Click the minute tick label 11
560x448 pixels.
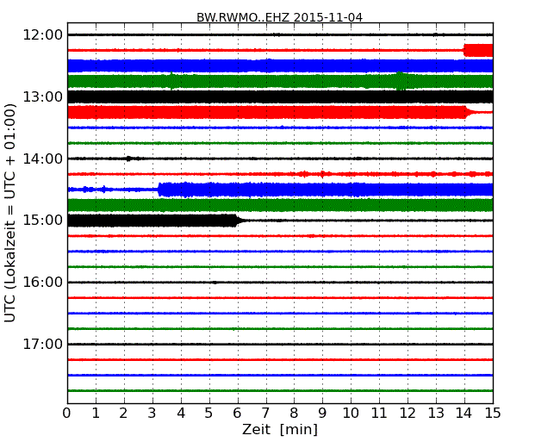[x=379, y=414]
